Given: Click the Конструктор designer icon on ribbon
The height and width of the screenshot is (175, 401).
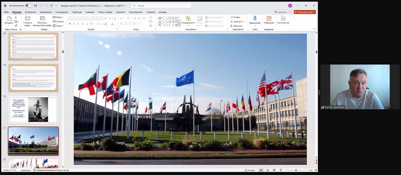Looking at the screenshot, I should (x=283, y=18).
